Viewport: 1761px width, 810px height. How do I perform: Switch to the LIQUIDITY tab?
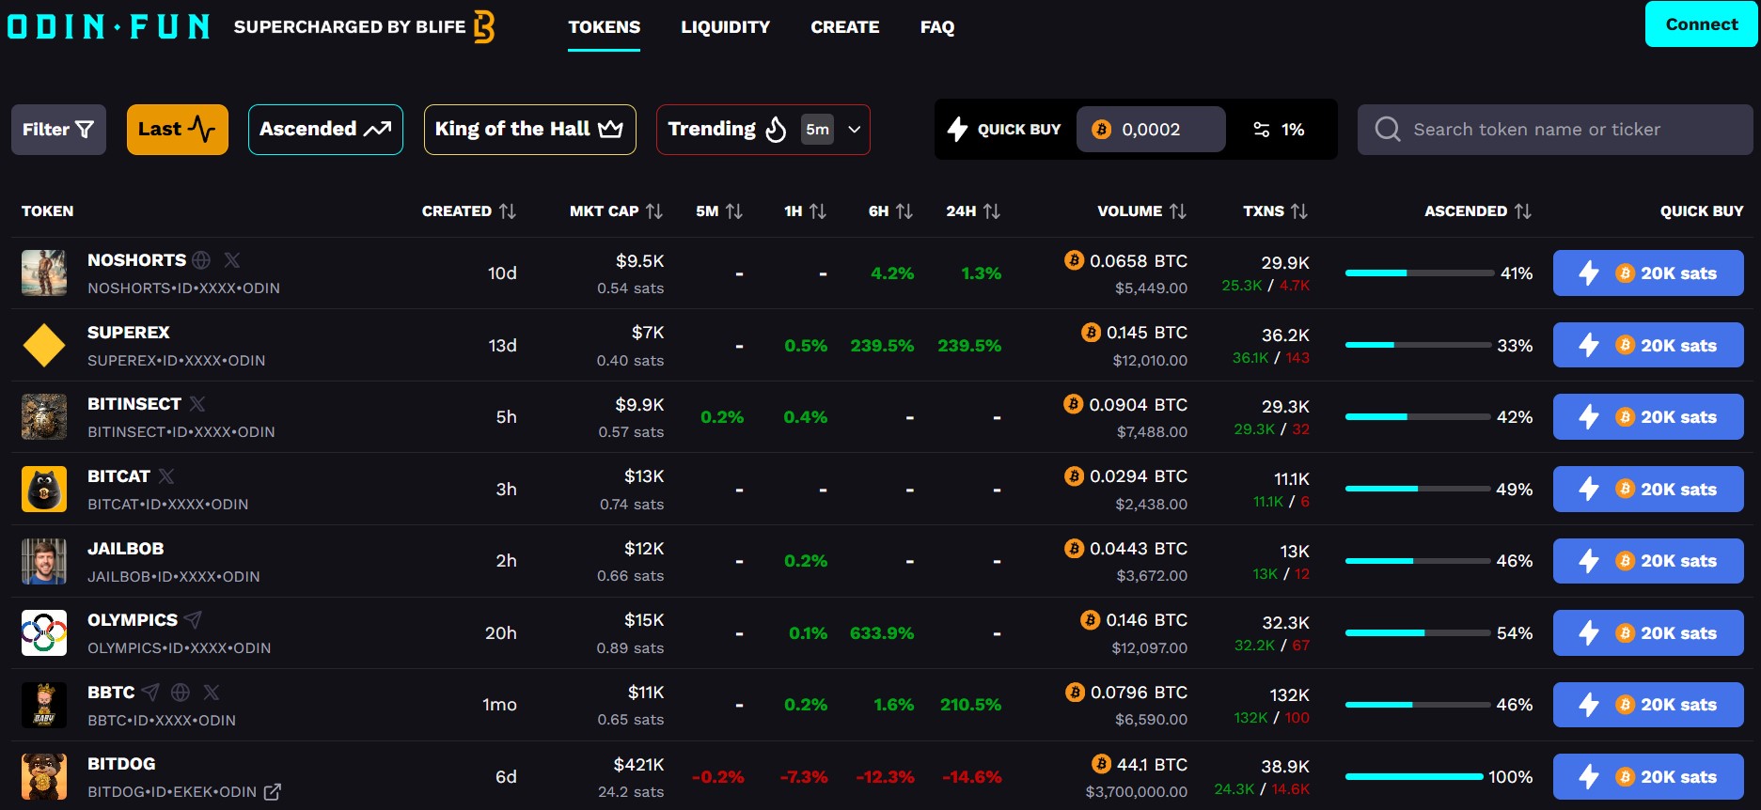coord(725,27)
